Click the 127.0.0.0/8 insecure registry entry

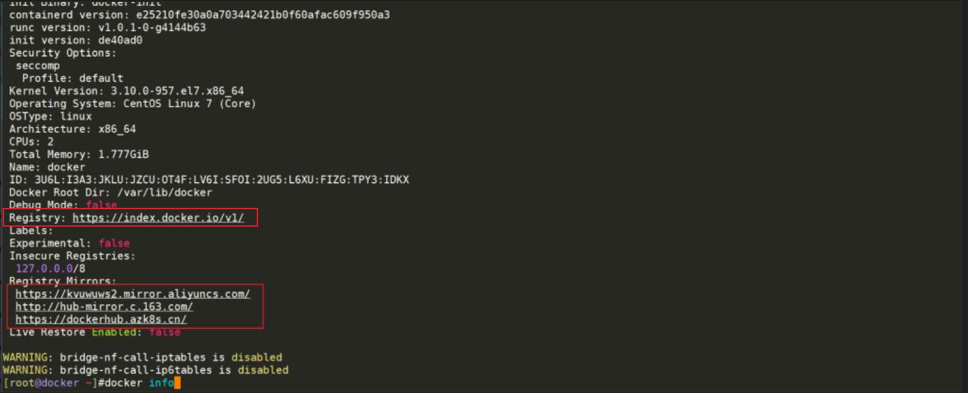pos(50,268)
